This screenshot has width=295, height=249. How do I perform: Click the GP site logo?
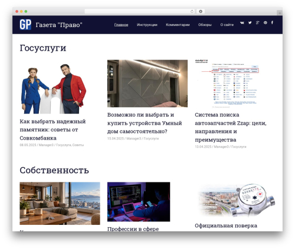(x=25, y=25)
